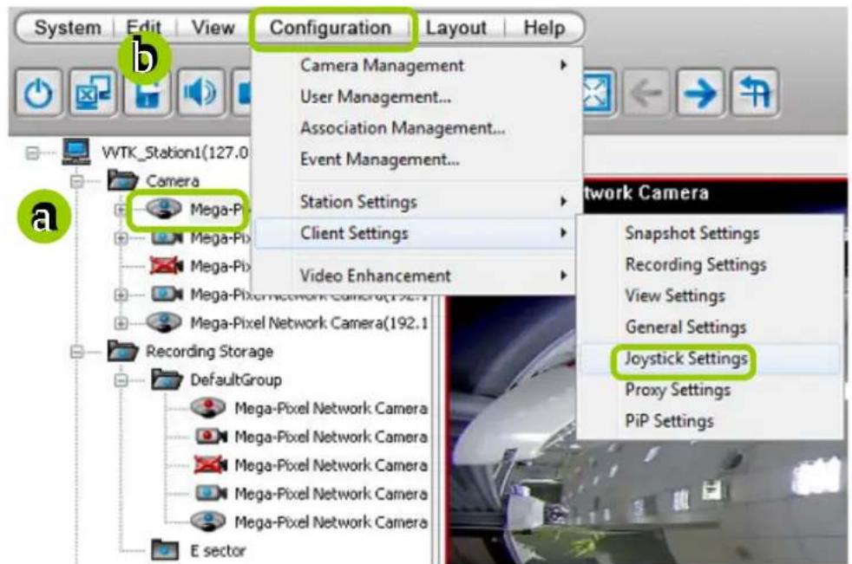Collapse the Recording Storage node
This screenshot has height=564, width=852.
click(x=77, y=352)
